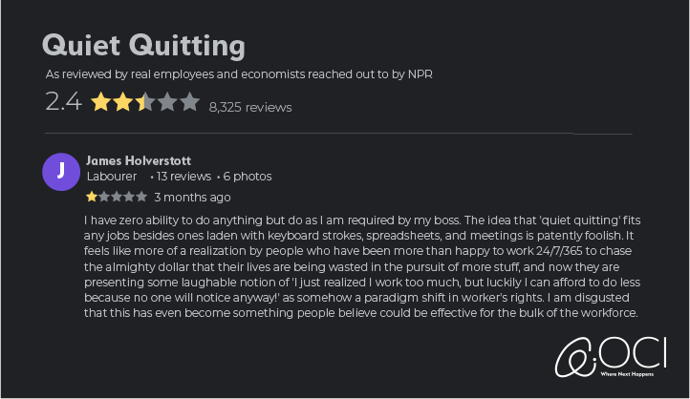Click the Quiet Quitting title heading
Screen dimensions: 690x399
pyautogui.click(x=143, y=45)
